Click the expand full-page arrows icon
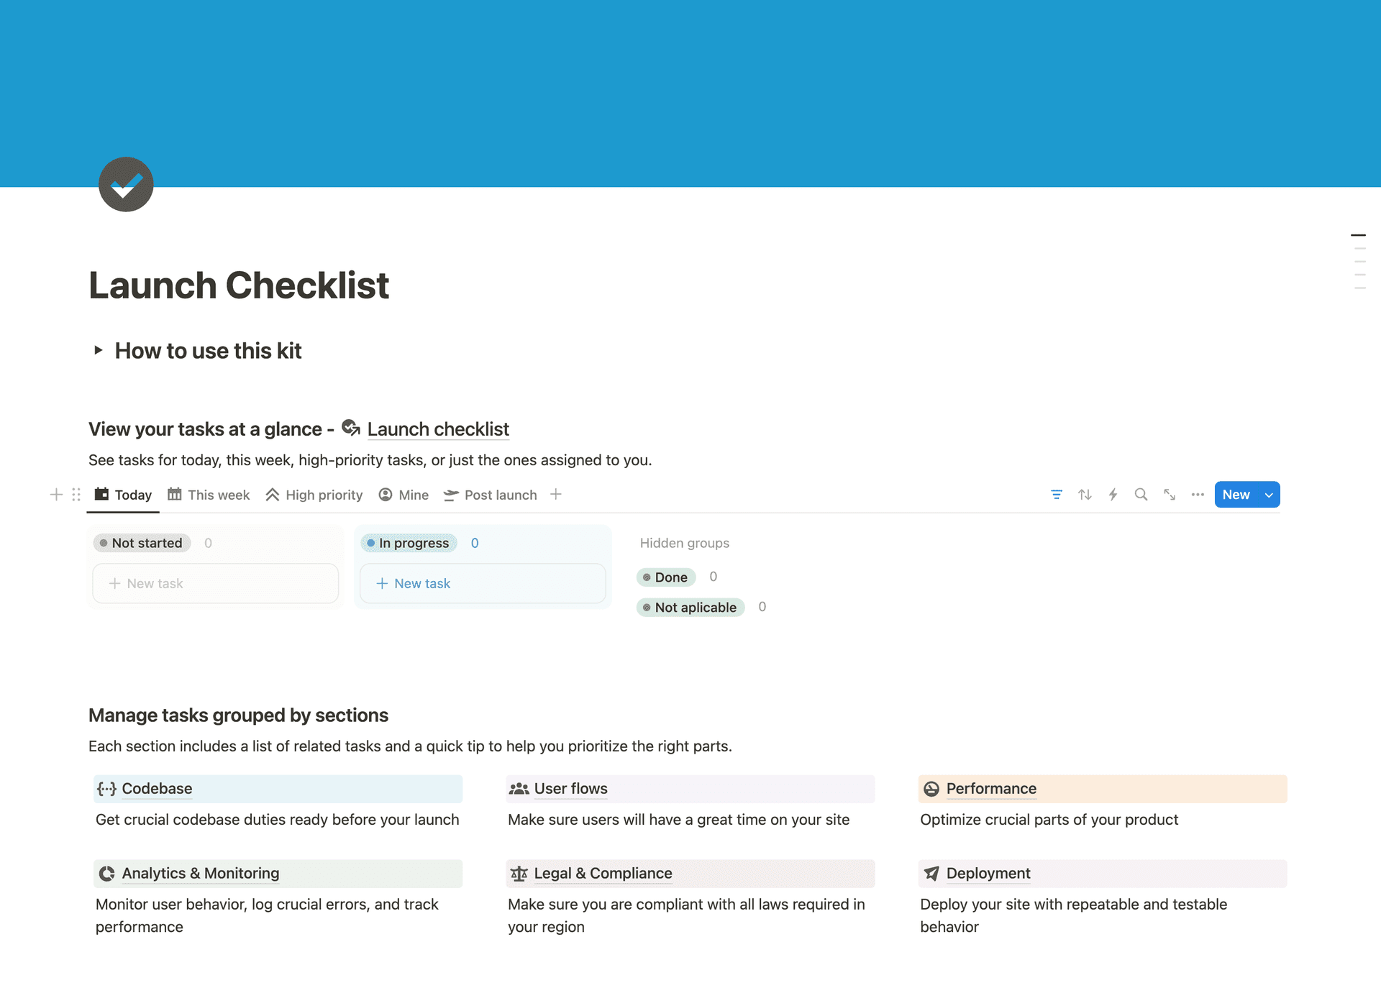This screenshot has height=988, width=1381. [x=1170, y=495]
